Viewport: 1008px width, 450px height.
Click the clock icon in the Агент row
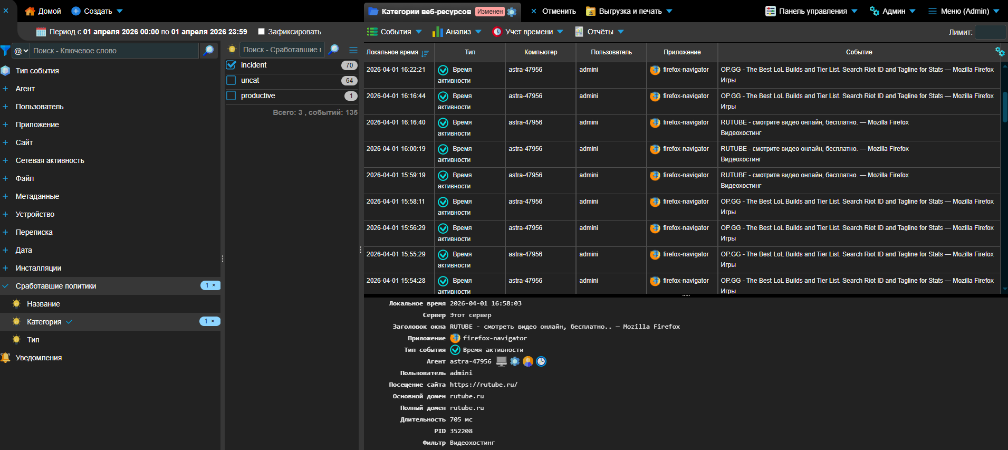(x=541, y=361)
